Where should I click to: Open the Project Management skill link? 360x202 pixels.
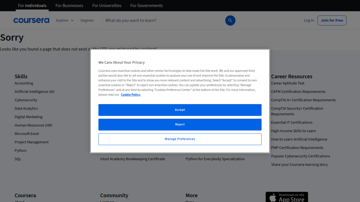click(31, 142)
